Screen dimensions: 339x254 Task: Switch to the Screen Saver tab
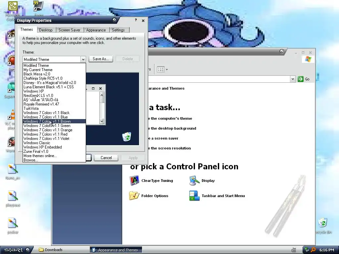[x=70, y=30]
